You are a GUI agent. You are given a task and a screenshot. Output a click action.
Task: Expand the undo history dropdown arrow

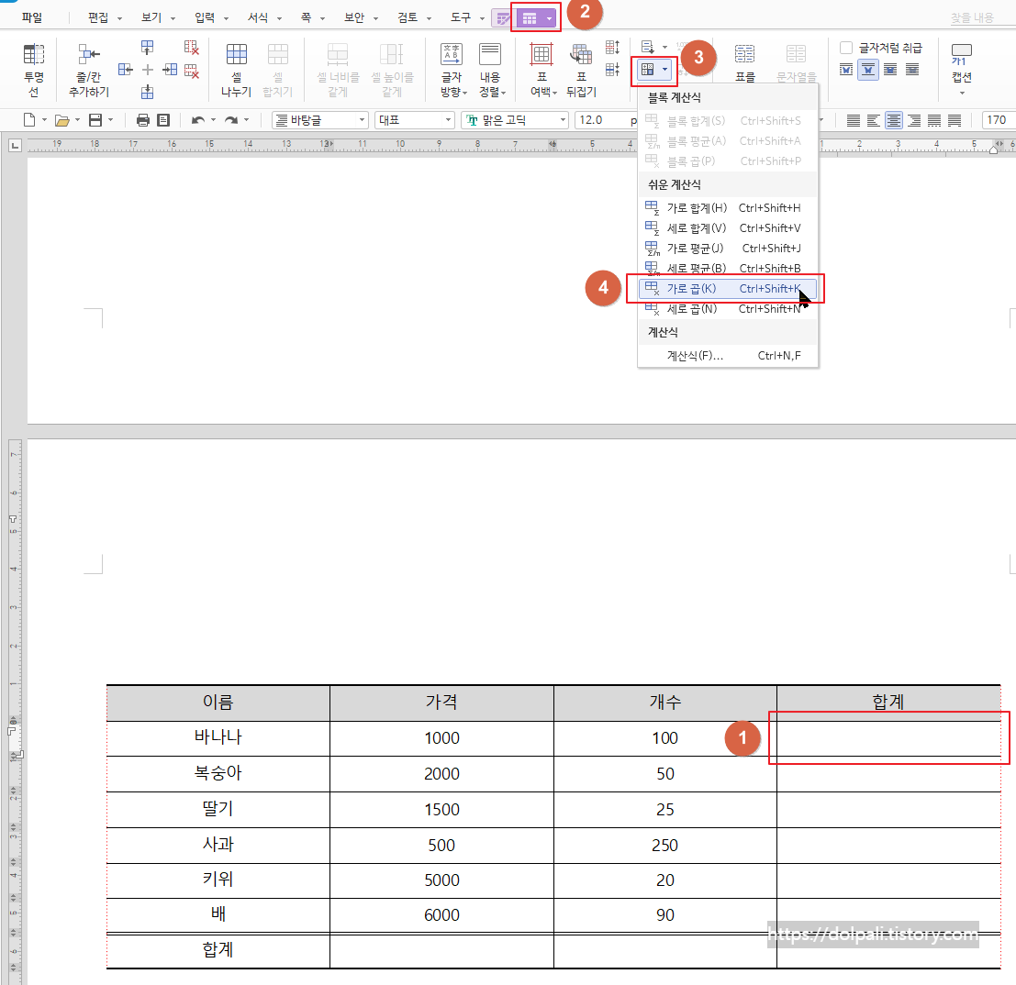[x=213, y=120]
